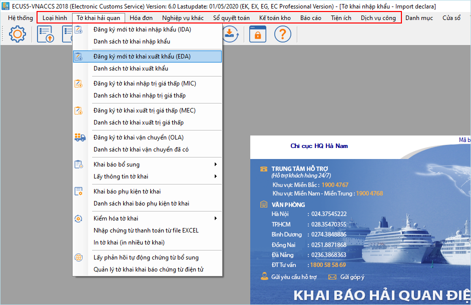Expand the Khai báo bổ sung submenu arrow
The image size is (471, 305).
215,164
